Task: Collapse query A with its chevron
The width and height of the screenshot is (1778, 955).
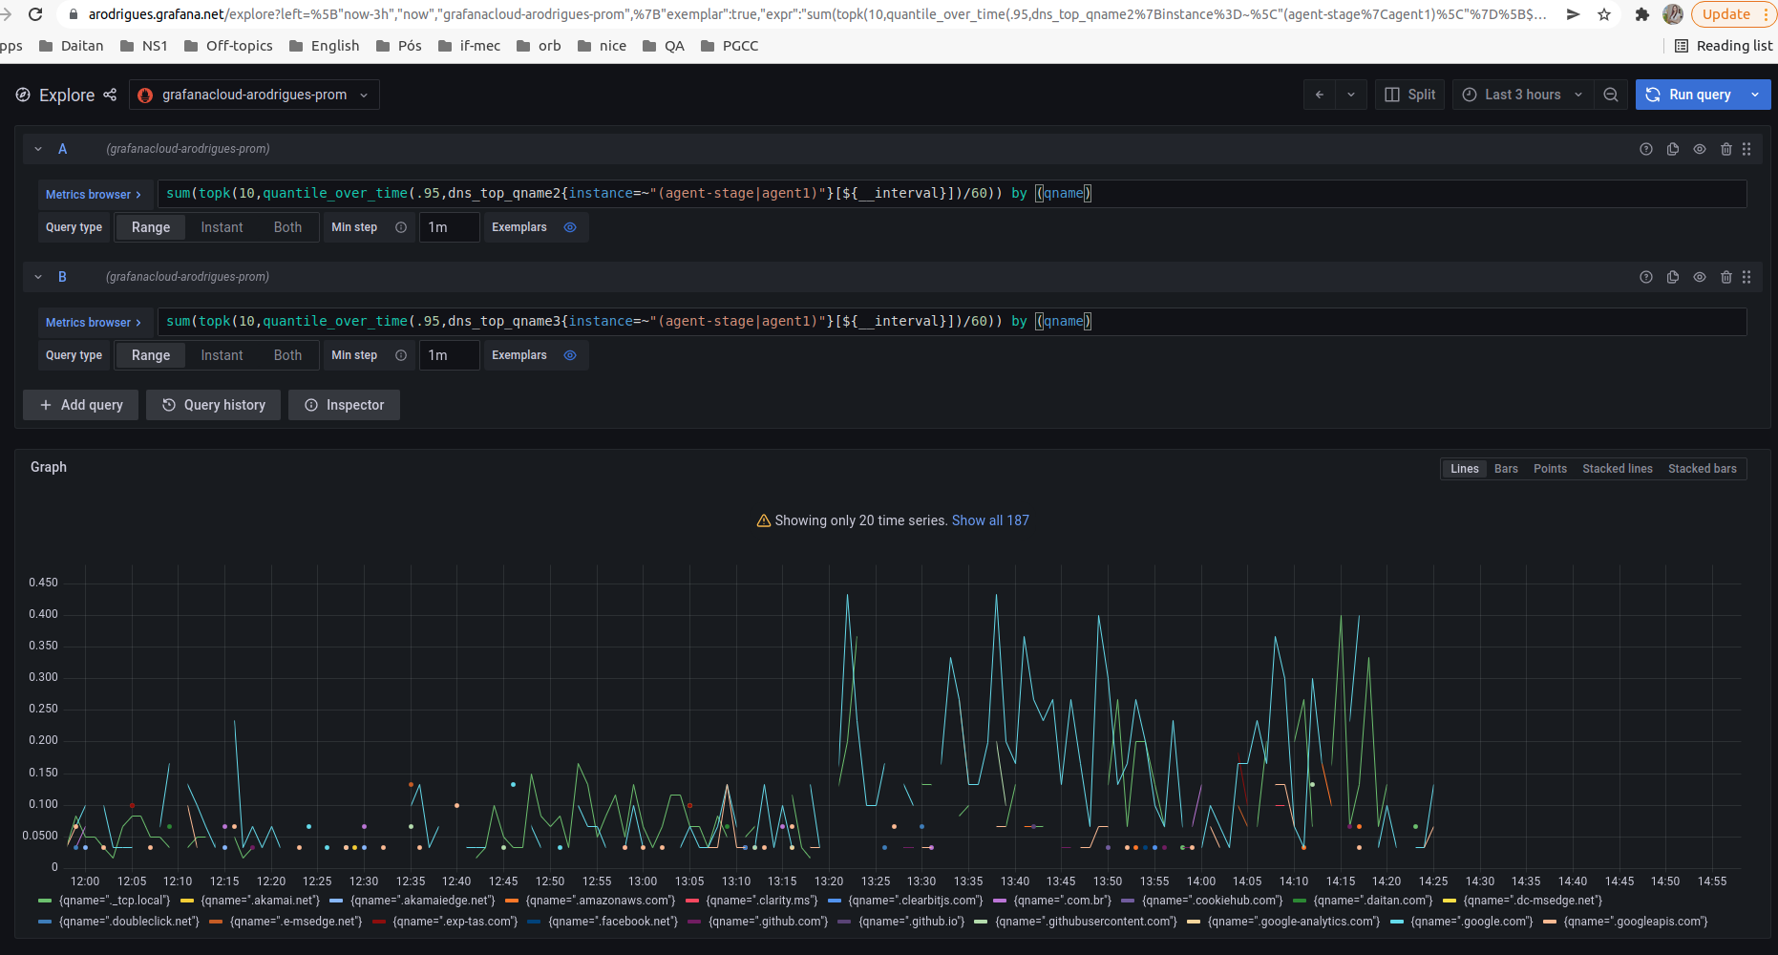Action: pyautogui.click(x=38, y=149)
